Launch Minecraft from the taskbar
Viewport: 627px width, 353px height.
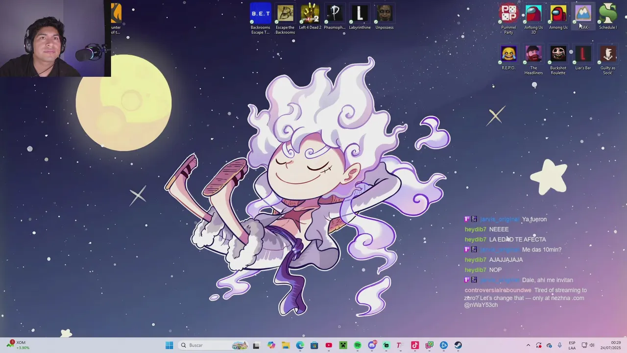click(x=343, y=345)
